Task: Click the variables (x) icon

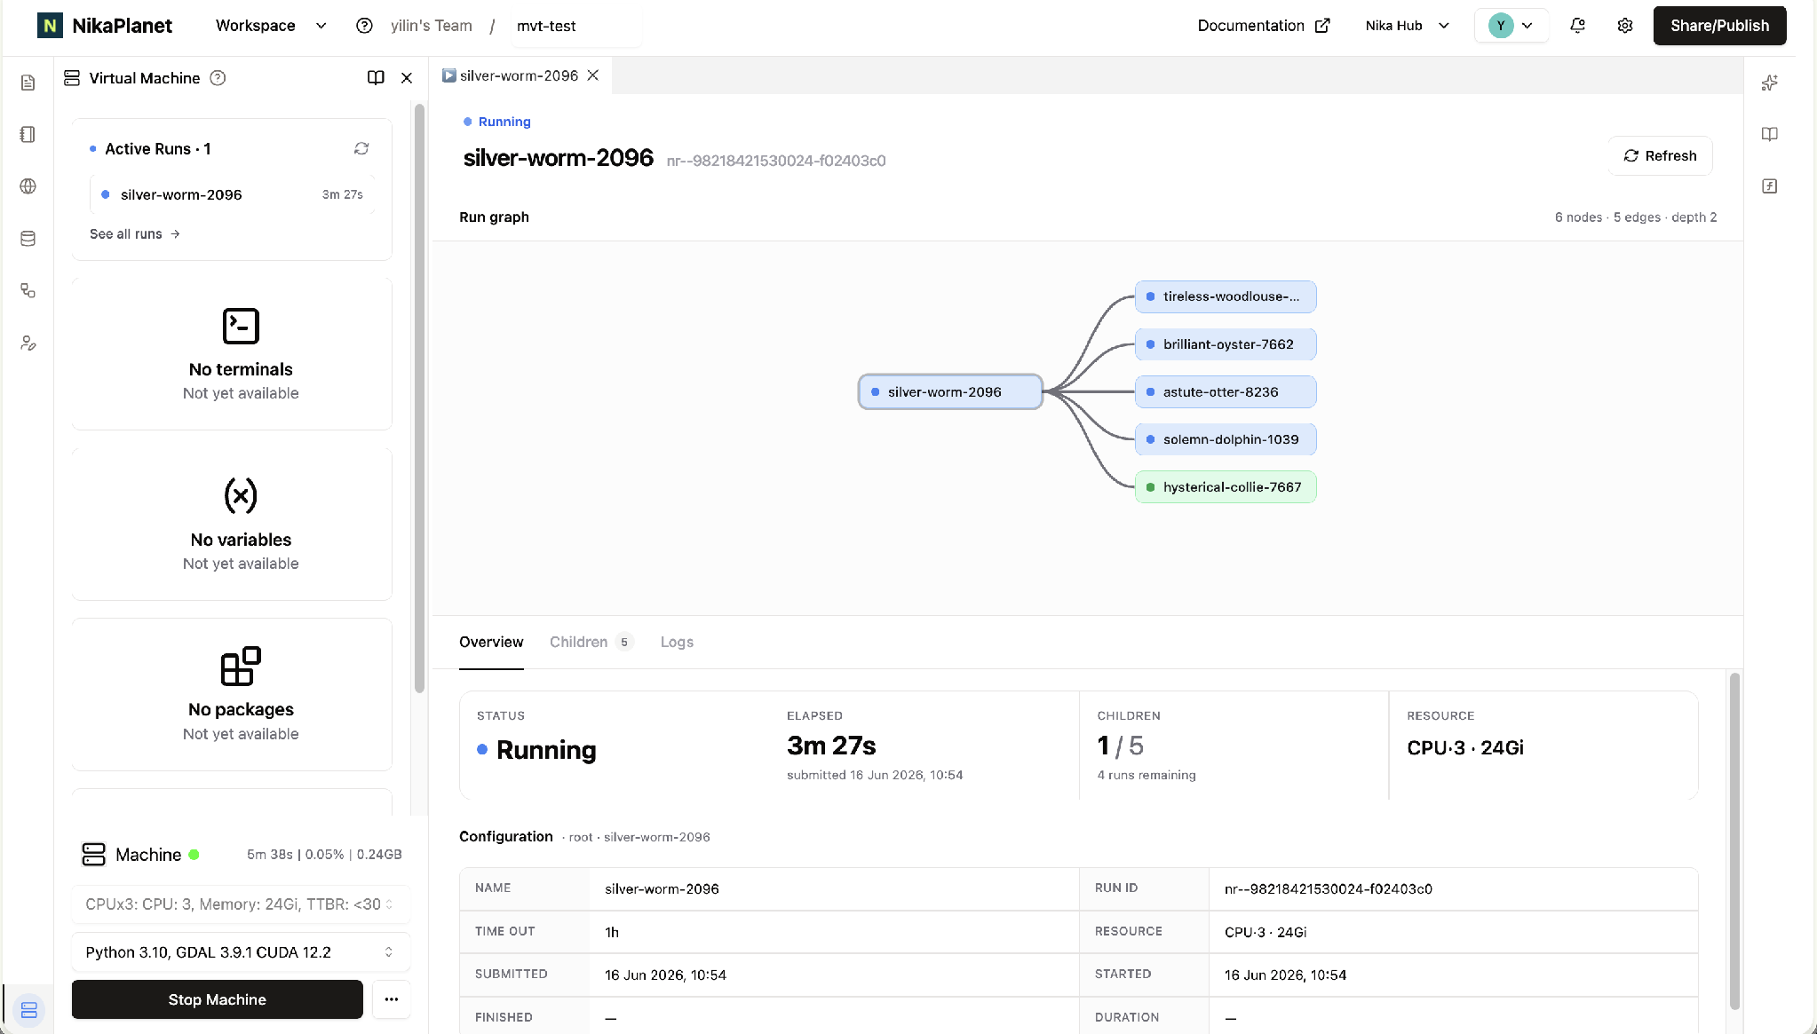Action: pyautogui.click(x=241, y=495)
